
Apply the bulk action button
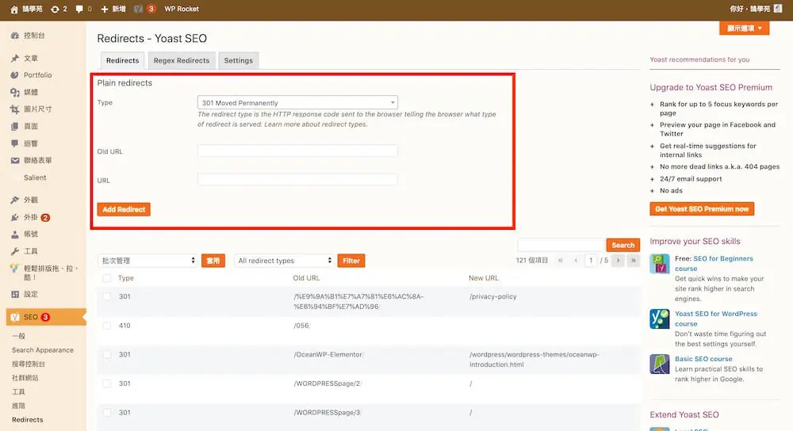[x=213, y=261]
